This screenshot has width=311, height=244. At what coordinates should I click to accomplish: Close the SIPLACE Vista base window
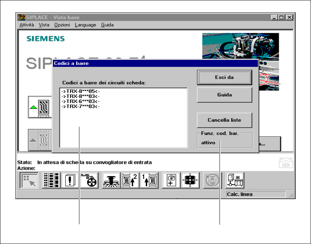(x=289, y=18)
